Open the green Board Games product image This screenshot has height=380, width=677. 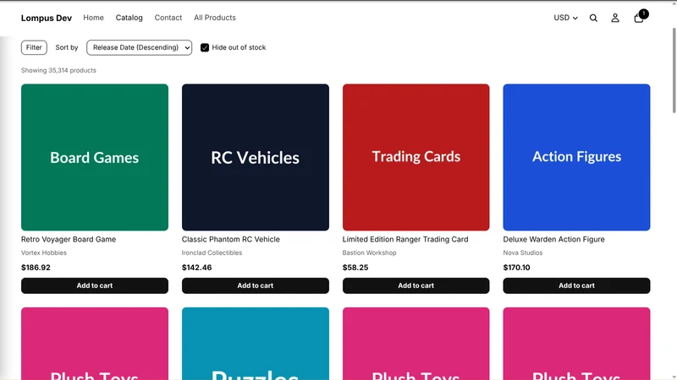(95, 157)
